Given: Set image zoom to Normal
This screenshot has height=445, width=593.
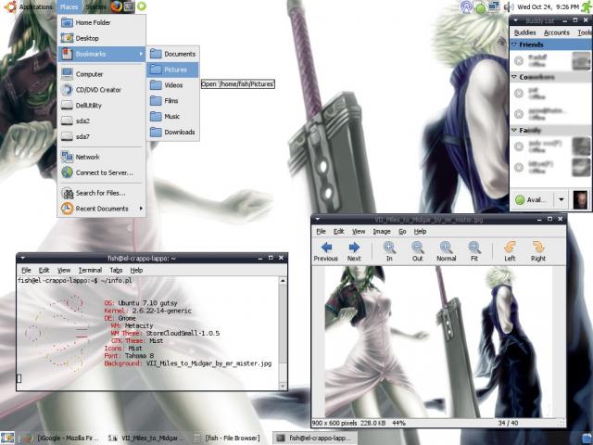Looking at the screenshot, I should coord(447,252).
